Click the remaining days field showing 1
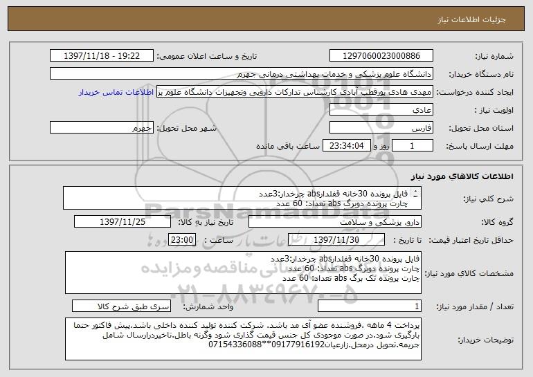The height and width of the screenshot is (377, 533). coord(413,146)
